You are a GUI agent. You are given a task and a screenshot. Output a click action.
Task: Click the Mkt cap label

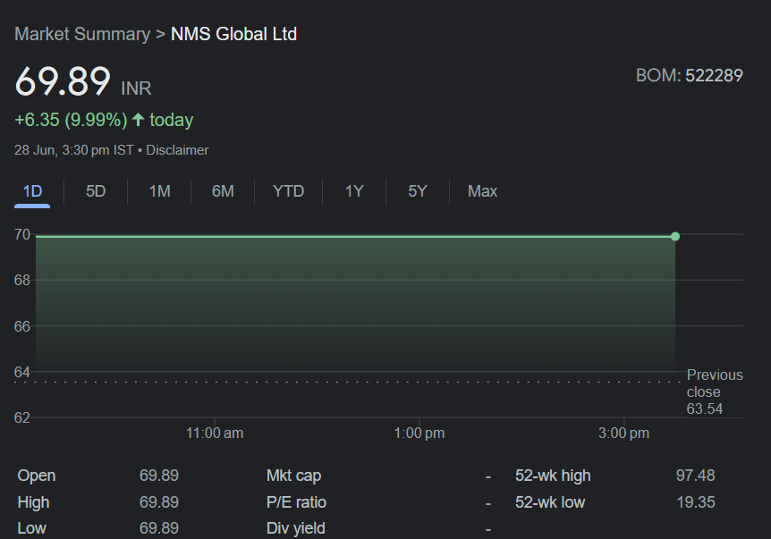coord(293,476)
